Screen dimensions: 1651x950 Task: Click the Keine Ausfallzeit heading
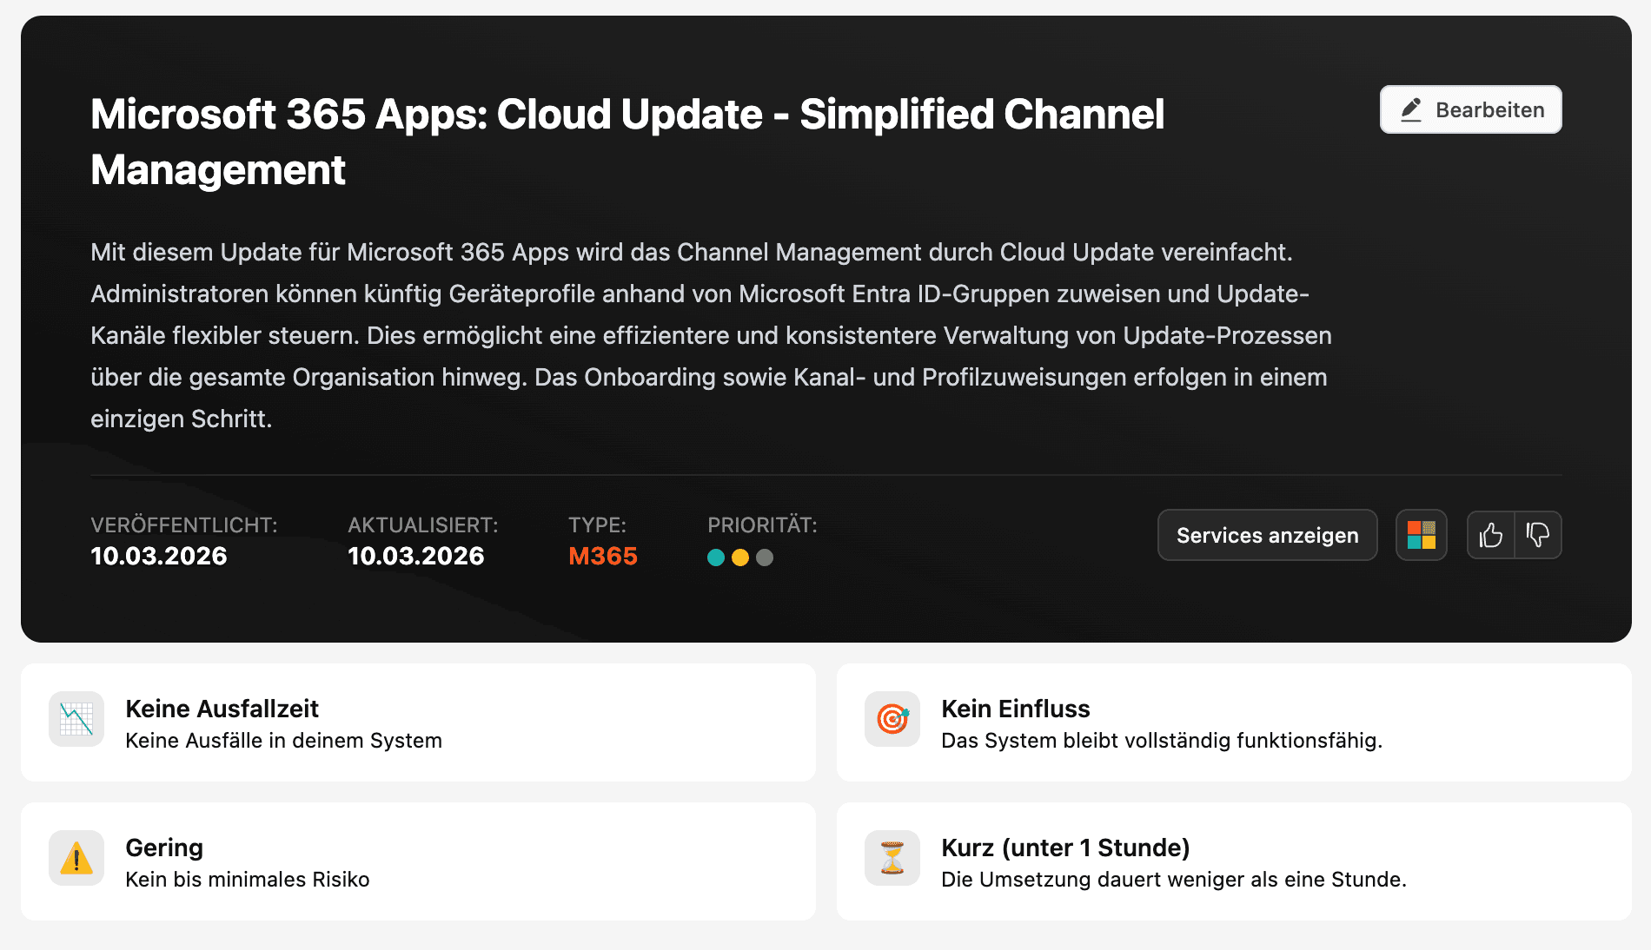222,709
